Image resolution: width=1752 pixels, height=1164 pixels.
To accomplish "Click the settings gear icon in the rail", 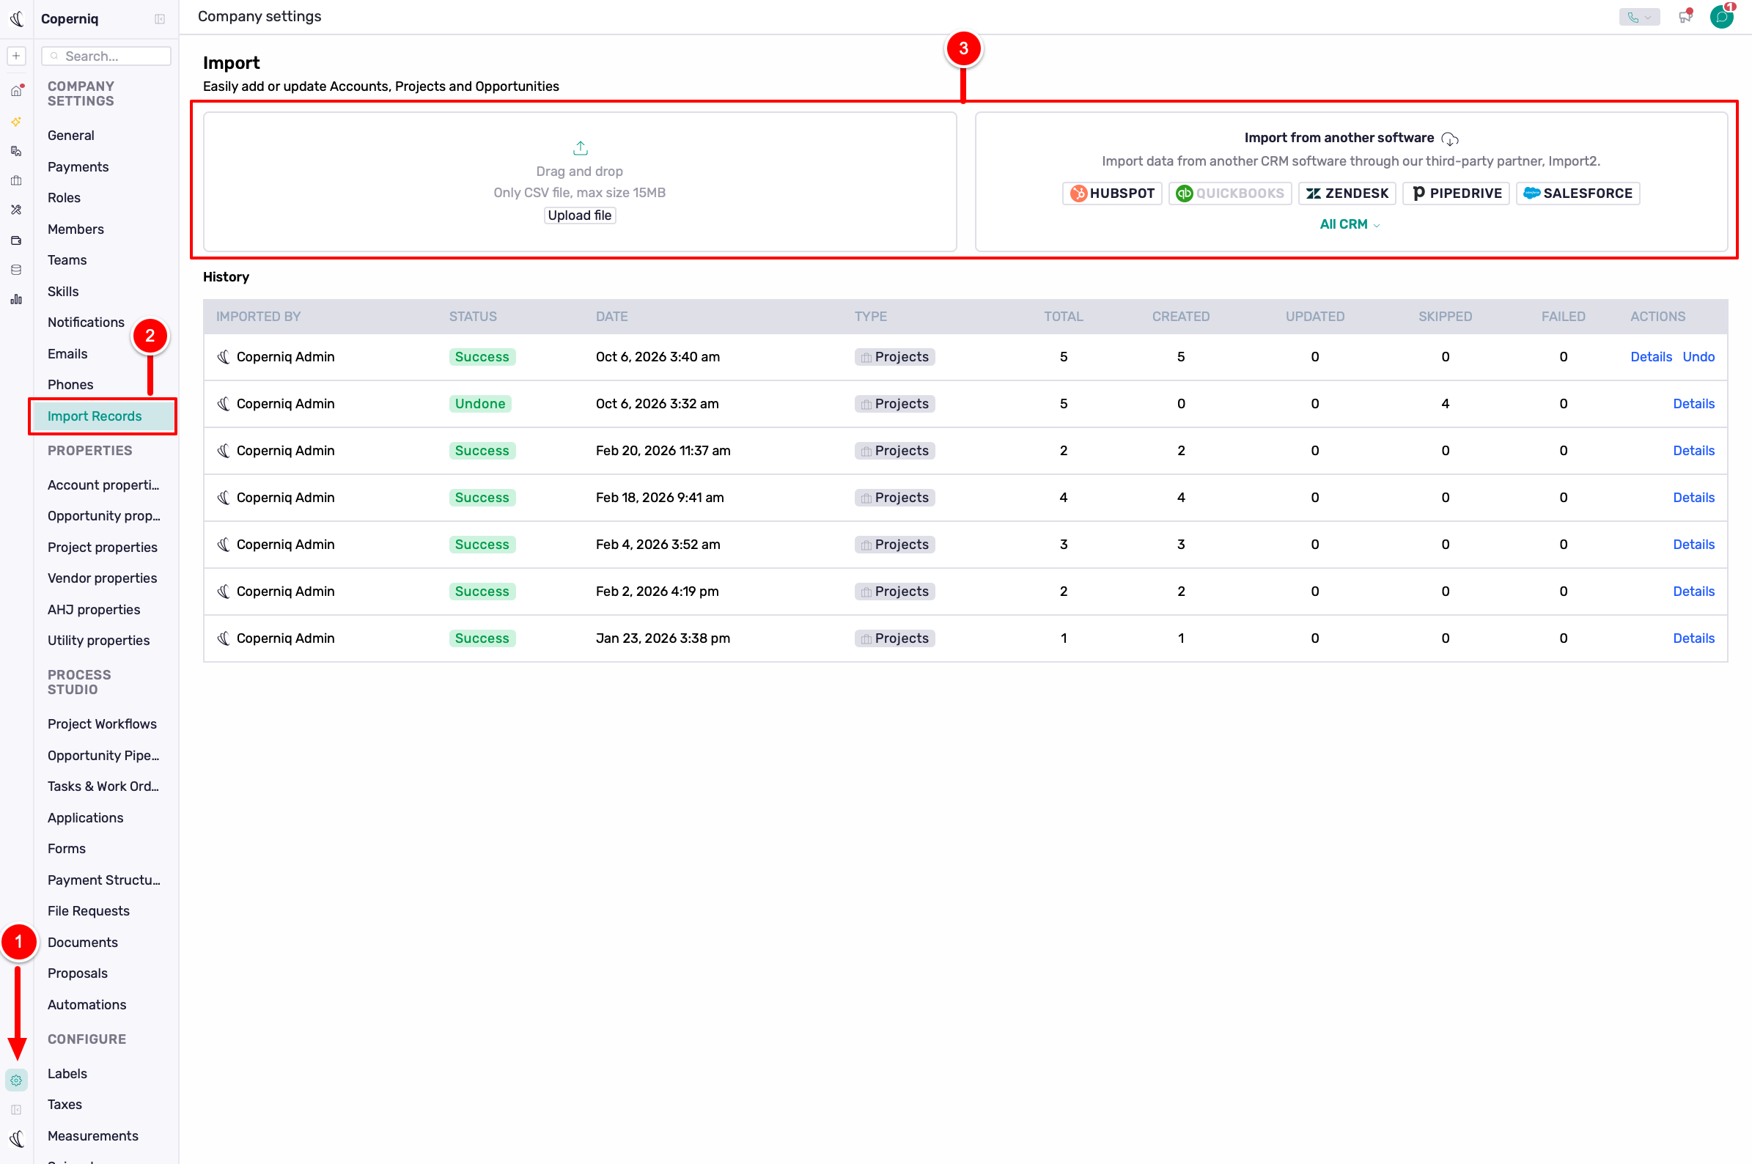I will point(16,1080).
